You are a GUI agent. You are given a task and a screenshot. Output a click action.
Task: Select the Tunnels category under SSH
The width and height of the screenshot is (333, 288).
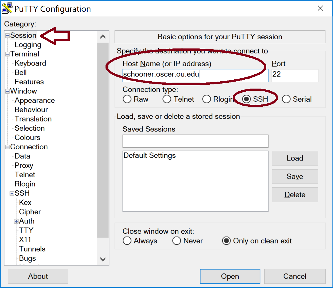32,249
